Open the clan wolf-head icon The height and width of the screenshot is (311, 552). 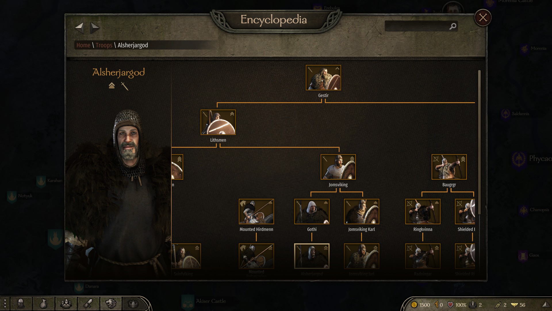(111, 304)
